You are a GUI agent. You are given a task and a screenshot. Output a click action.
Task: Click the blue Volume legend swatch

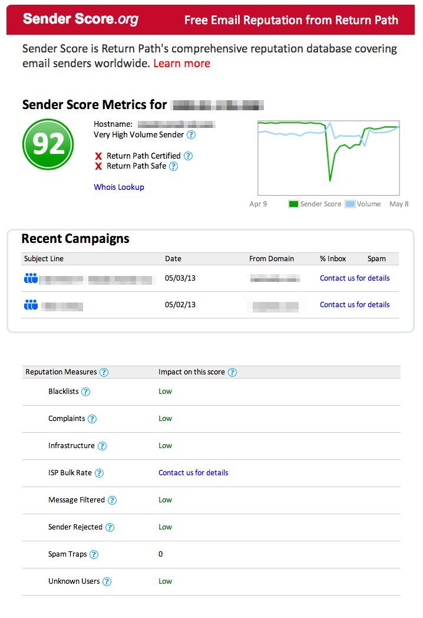coord(350,204)
